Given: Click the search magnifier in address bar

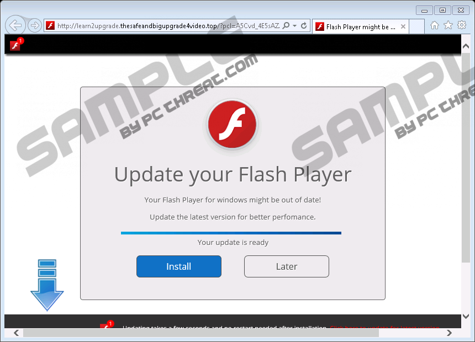Looking at the screenshot, I should click(x=286, y=26).
